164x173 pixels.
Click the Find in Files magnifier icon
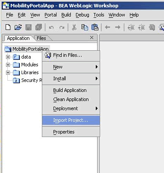click(x=48, y=55)
